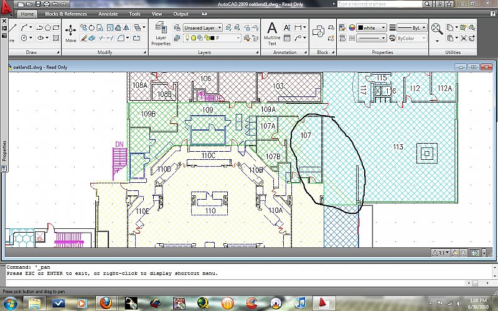Click the Quick Select icon in Utilities
This screenshot has width=498, height=311.
coord(464,27)
